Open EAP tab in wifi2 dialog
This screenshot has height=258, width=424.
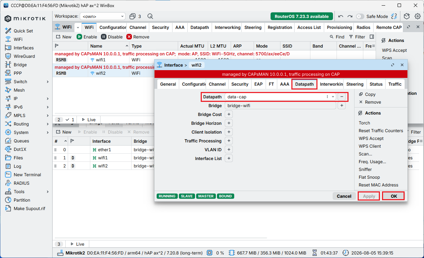258,84
